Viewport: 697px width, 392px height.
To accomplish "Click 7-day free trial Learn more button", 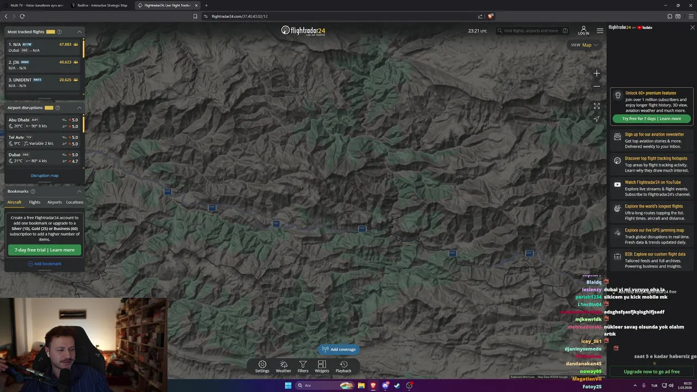I will click(45, 250).
